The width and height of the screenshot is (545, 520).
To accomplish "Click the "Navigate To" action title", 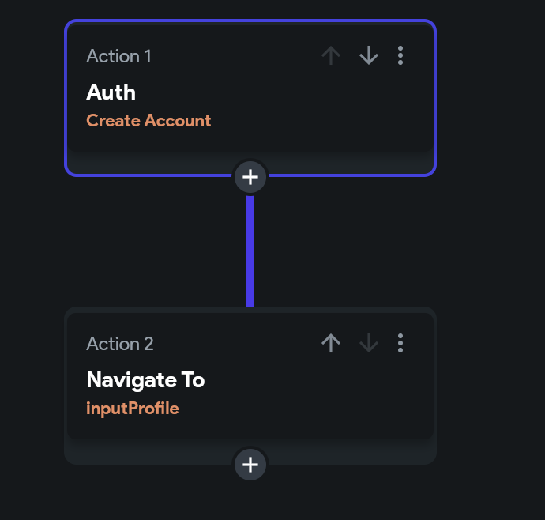I will point(145,380).
